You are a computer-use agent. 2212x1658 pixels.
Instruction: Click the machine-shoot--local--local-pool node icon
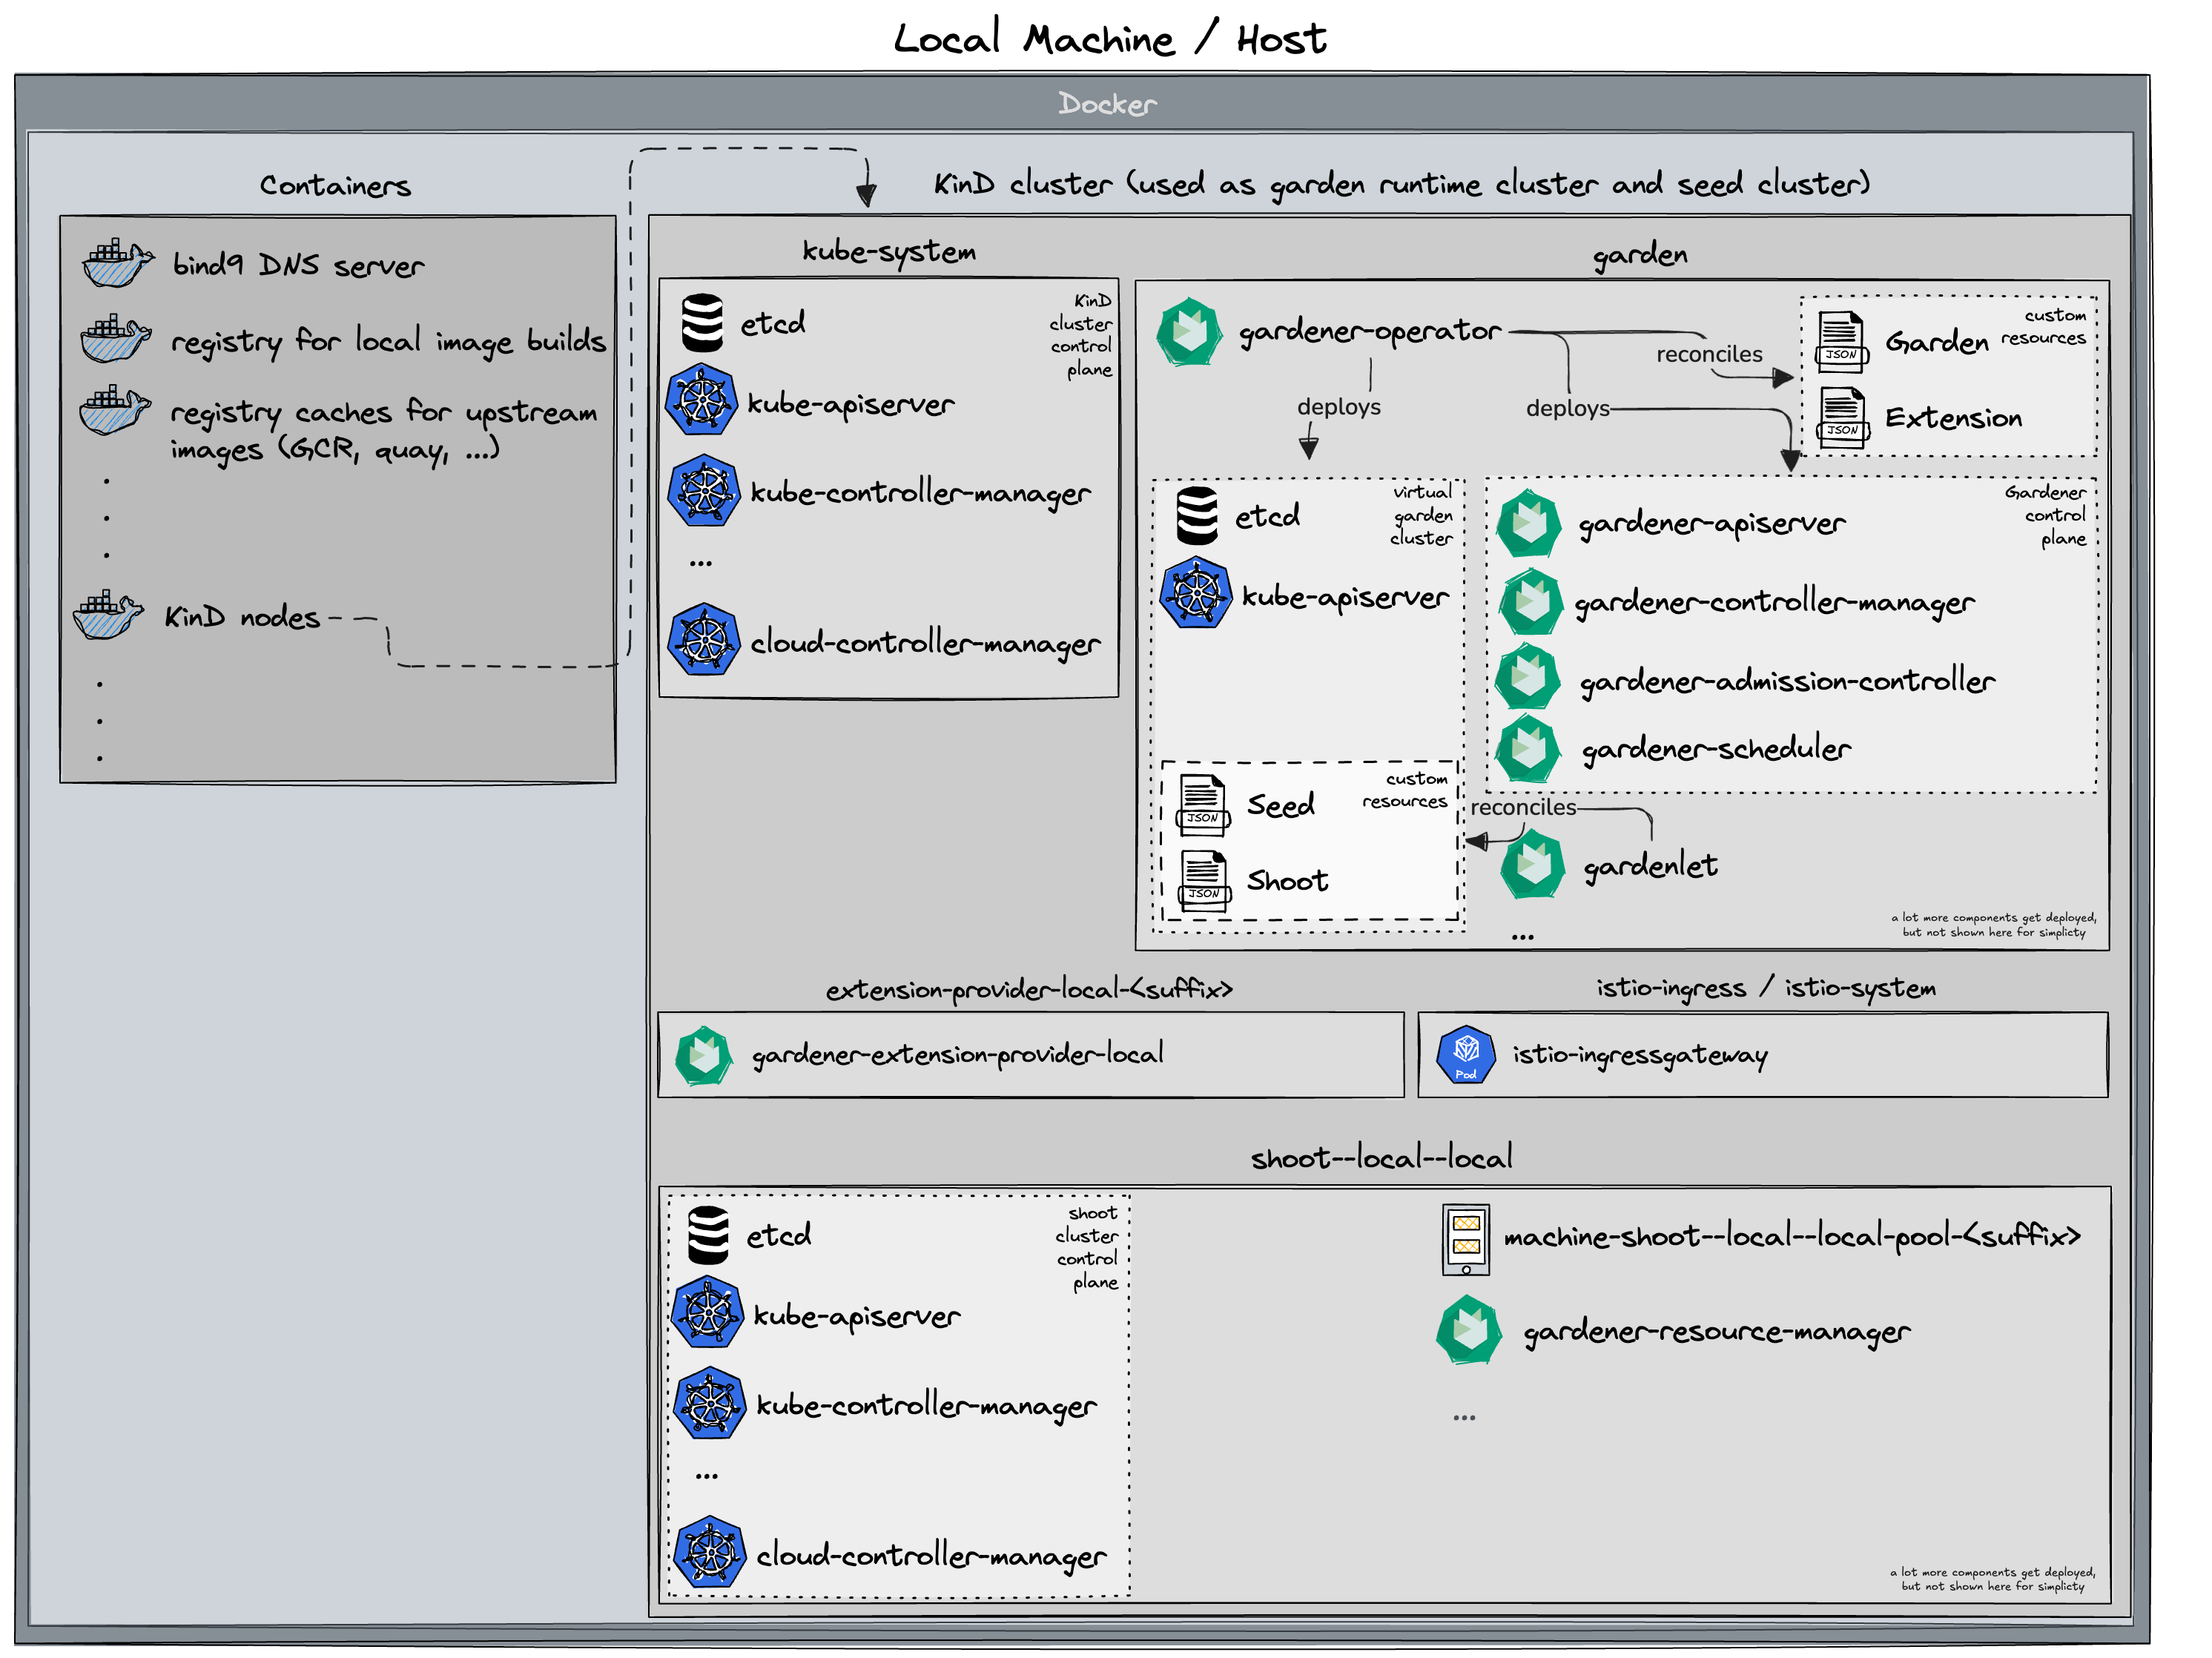(1466, 1239)
